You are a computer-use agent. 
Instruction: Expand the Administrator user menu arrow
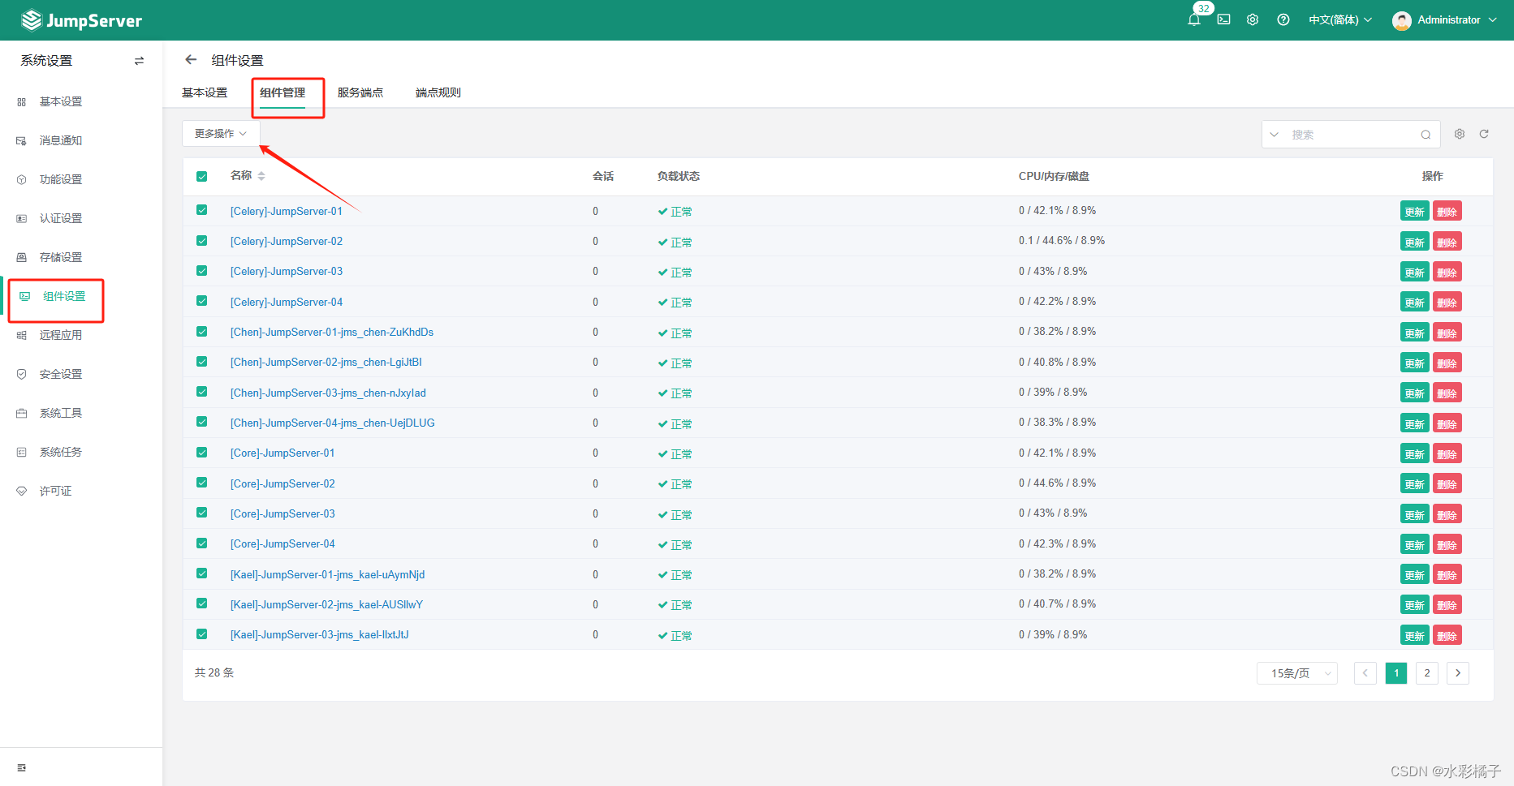pyautogui.click(x=1492, y=20)
